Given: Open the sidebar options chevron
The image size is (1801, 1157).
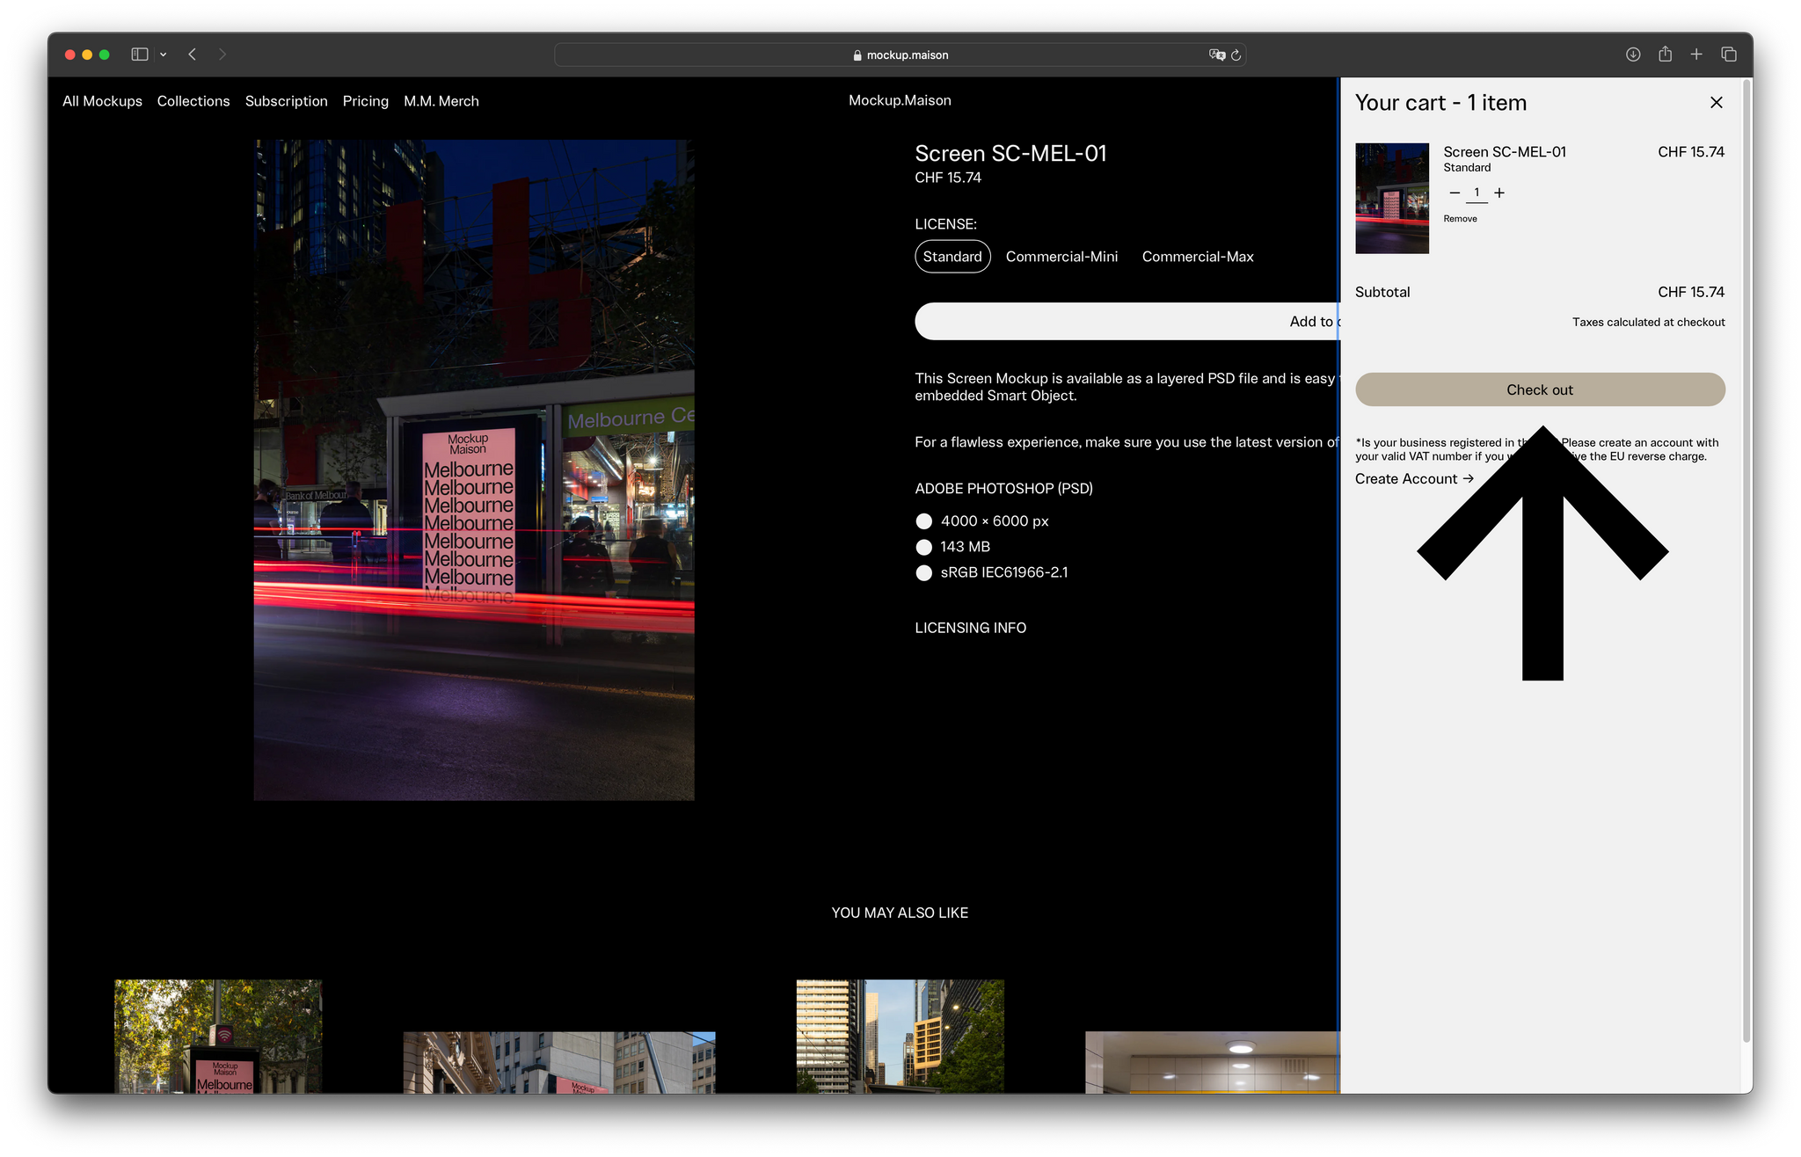Looking at the screenshot, I should pyautogui.click(x=162, y=54).
